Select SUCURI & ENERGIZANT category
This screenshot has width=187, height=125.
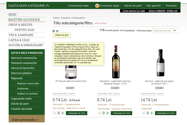click(x=26, y=45)
